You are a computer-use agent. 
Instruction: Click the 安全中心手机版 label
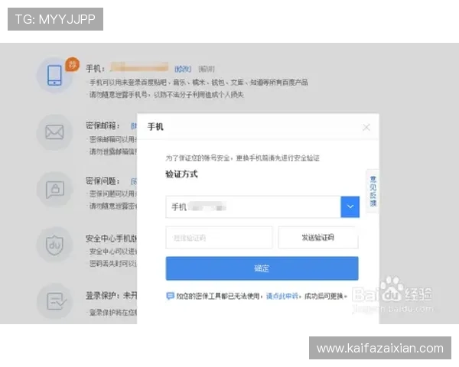111,239
